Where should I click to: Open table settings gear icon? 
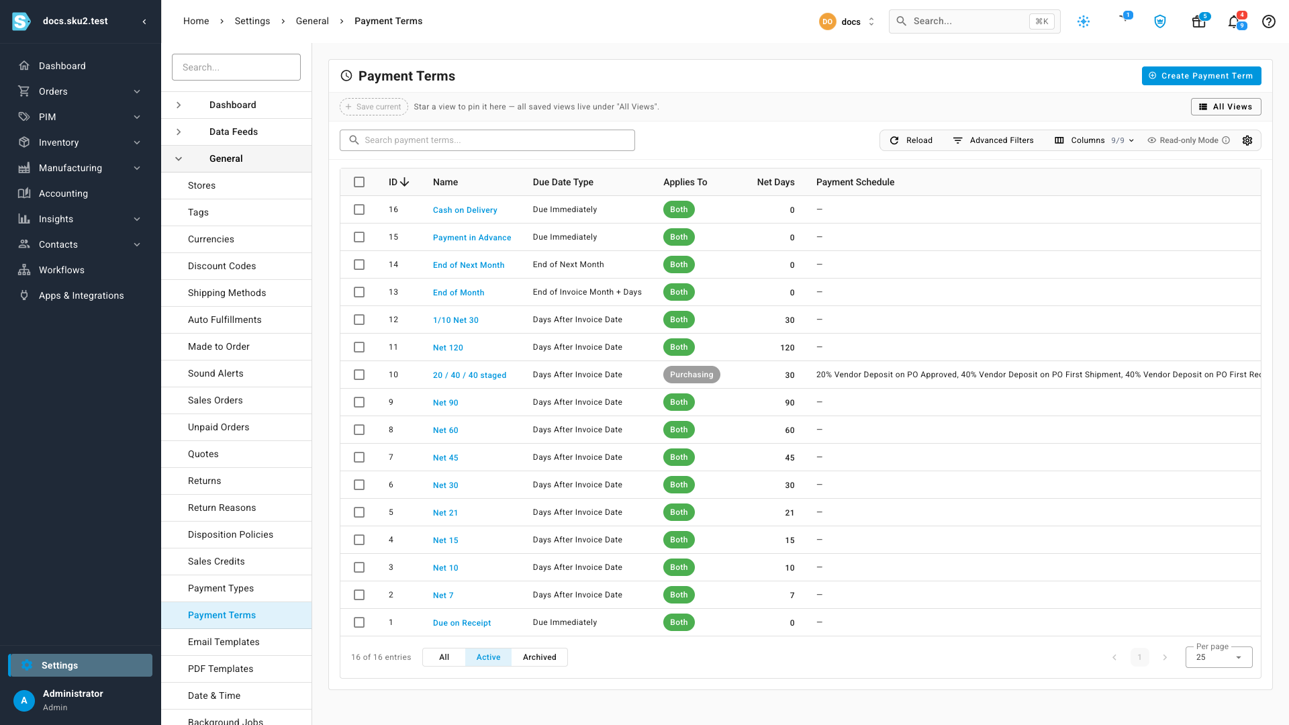(x=1247, y=140)
